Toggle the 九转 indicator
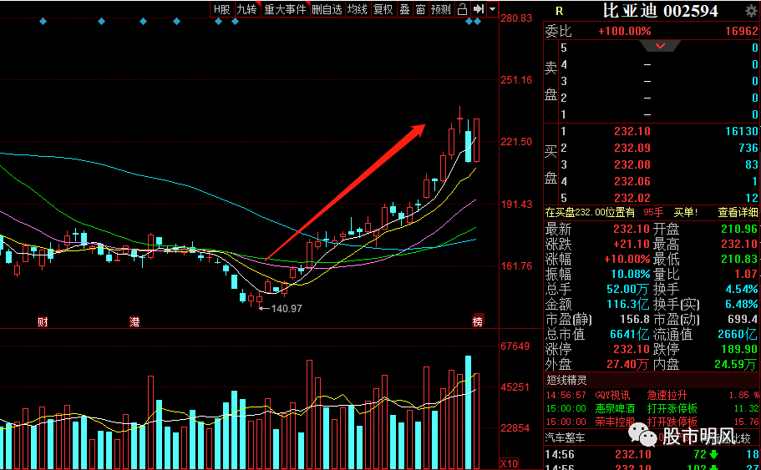 click(247, 9)
